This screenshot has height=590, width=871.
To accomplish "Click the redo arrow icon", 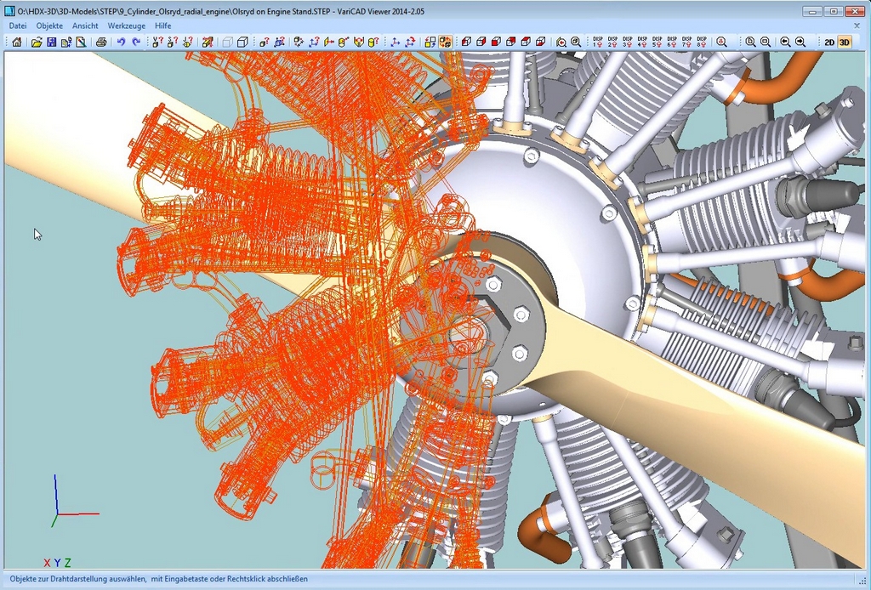I will point(136,42).
